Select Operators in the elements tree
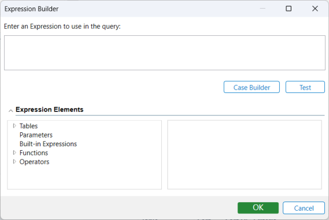329x220 pixels. coord(34,162)
